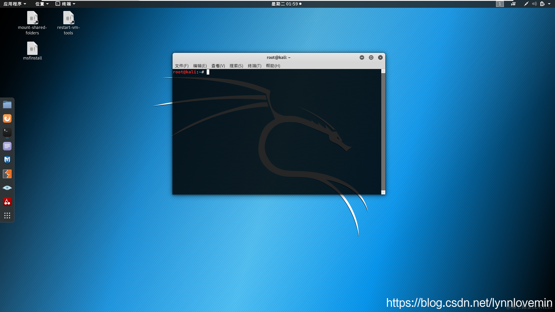Open the eye-shaped dock application
555x312 pixels.
coord(7,188)
